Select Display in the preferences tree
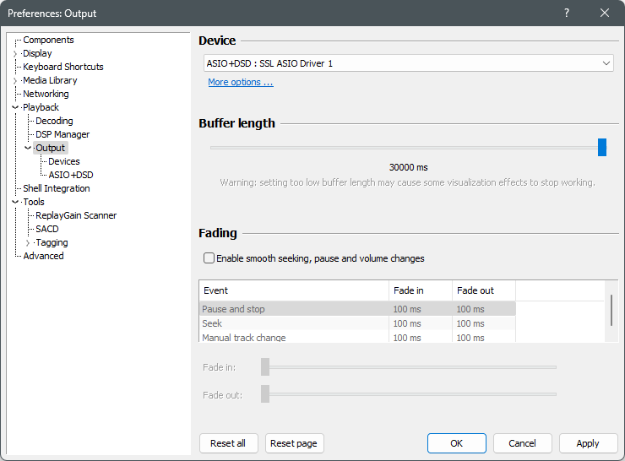 pos(37,53)
